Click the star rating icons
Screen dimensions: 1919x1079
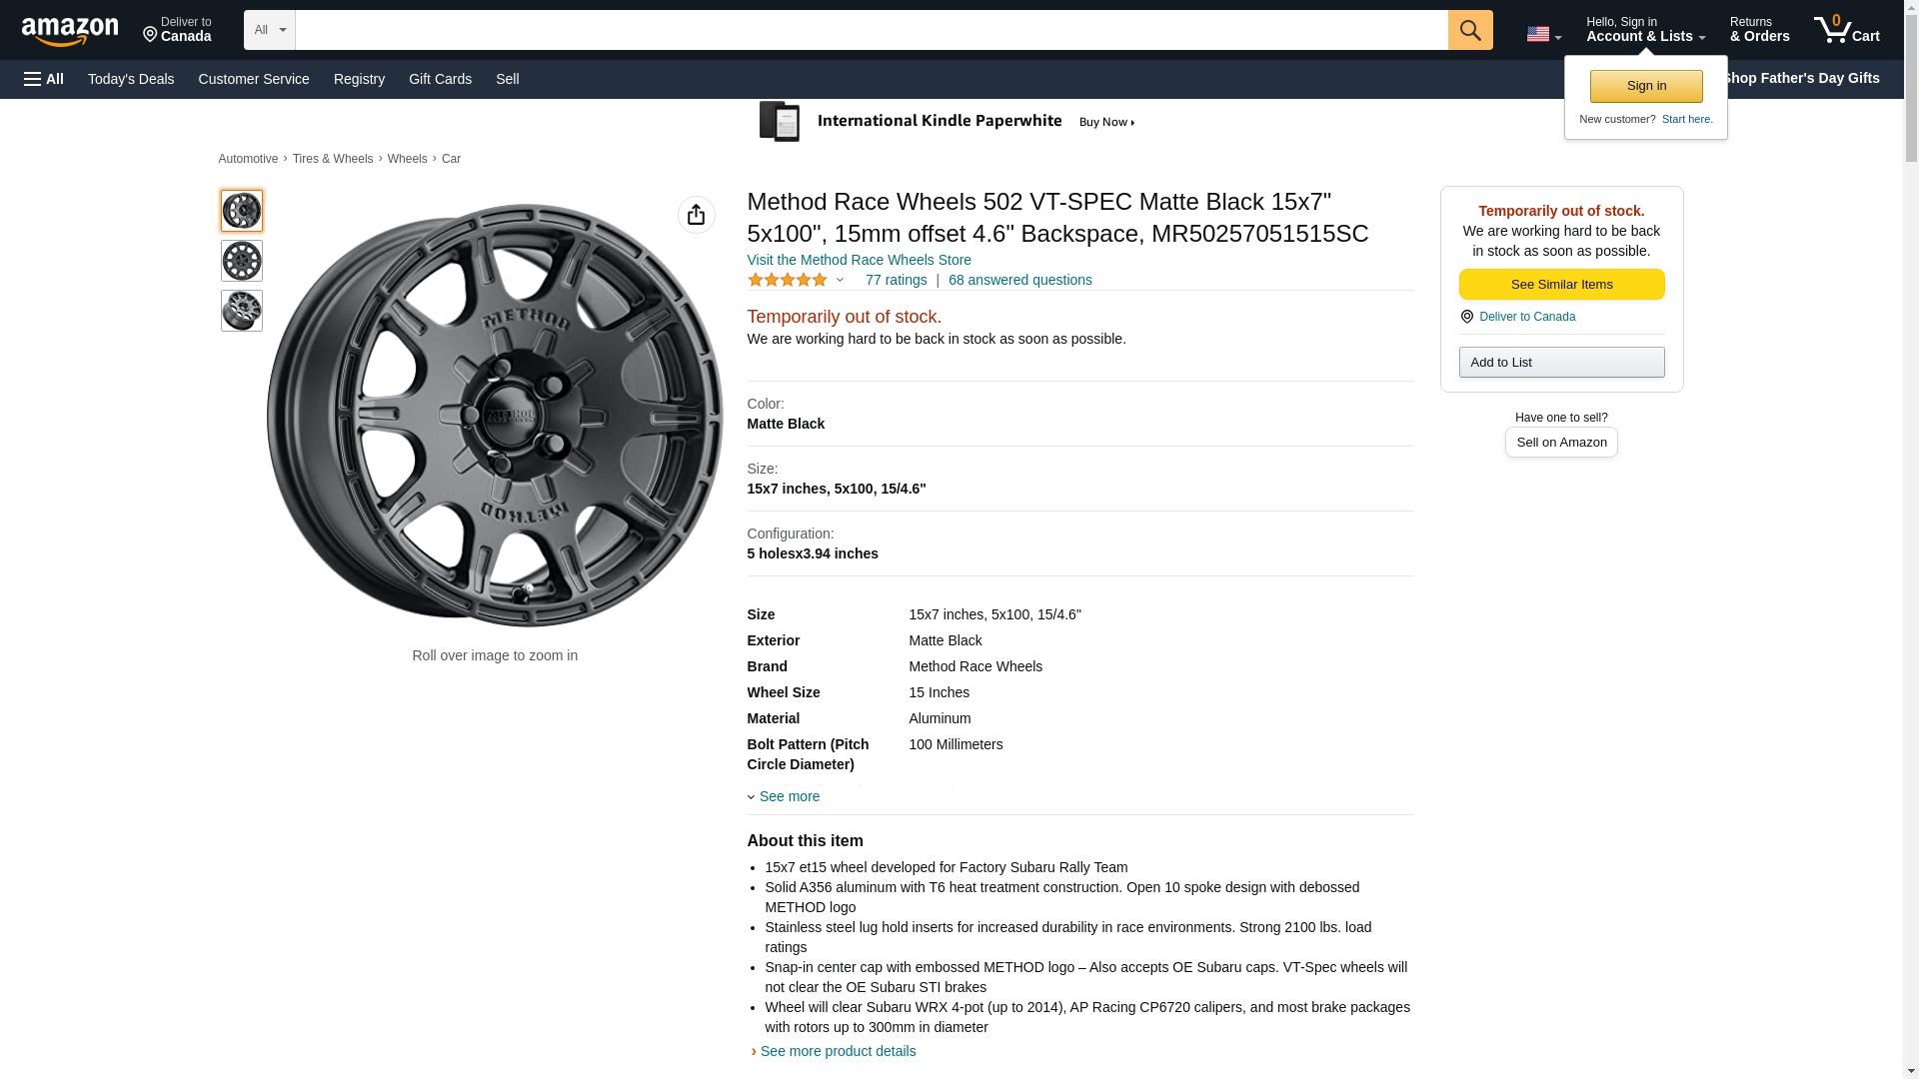[788, 281]
